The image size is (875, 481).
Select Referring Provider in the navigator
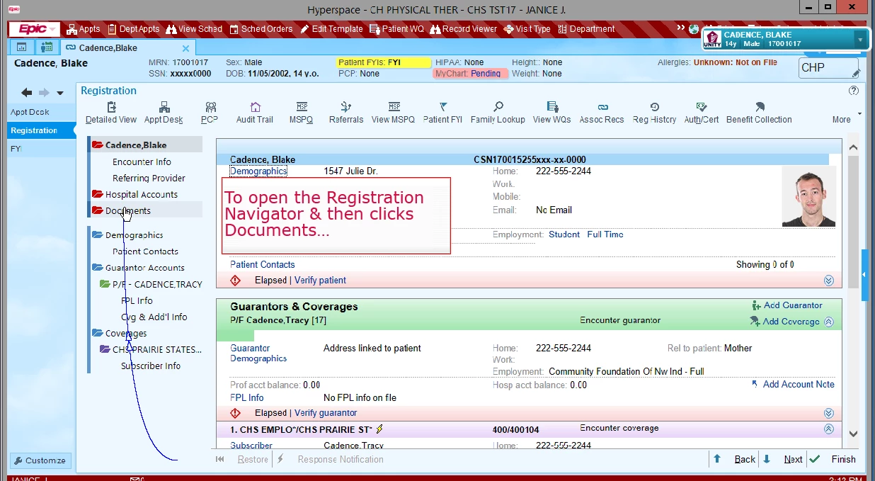[149, 178]
